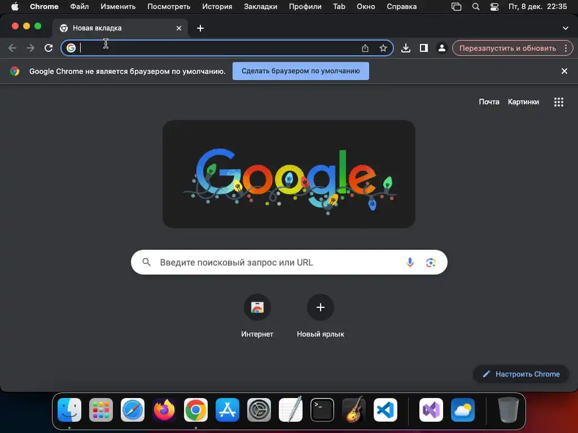Viewport: 578px width, 433px height.
Task: Open the Профили menu
Action: click(x=305, y=7)
